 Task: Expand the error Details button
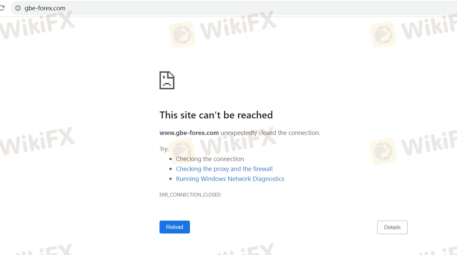(x=392, y=228)
